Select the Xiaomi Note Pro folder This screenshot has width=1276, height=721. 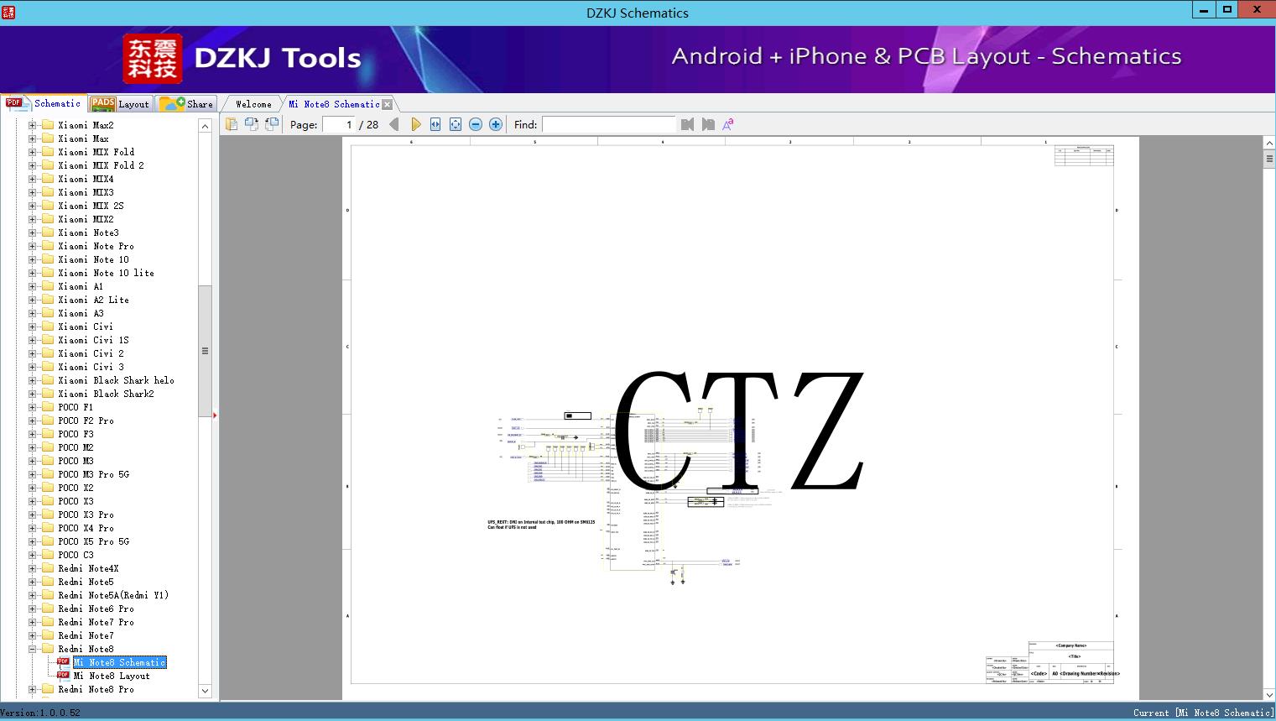pyautogui.click(x=96, y=246)
